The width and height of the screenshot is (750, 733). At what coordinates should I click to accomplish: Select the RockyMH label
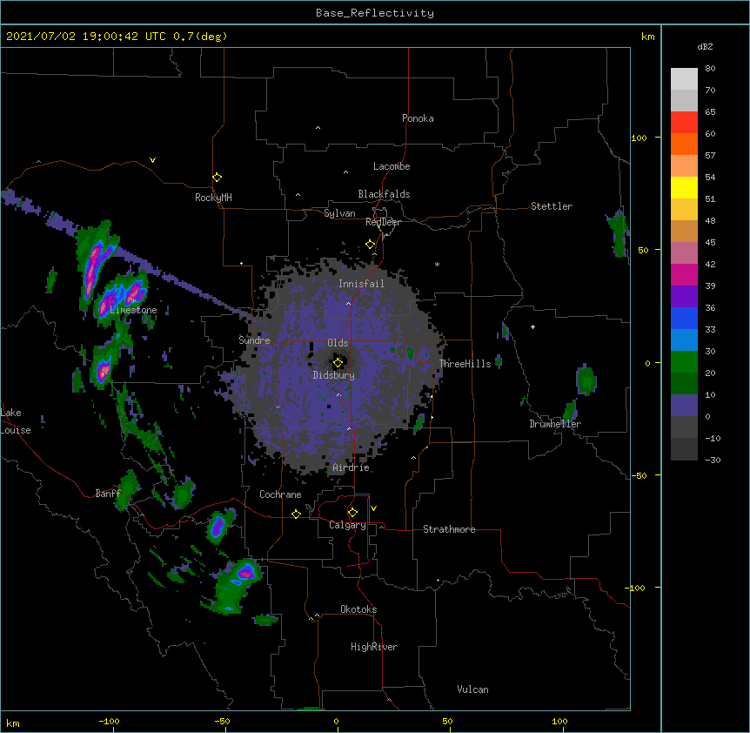(x=213, y=198)
